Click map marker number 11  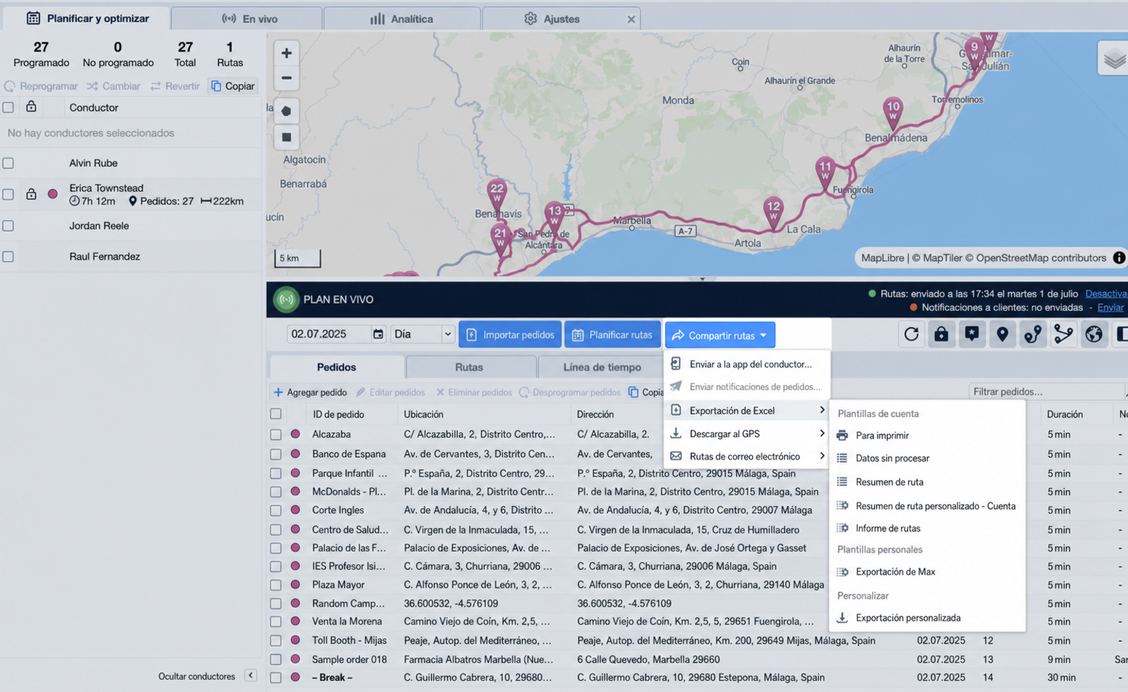pyautogui.click(x=825, y=173)
